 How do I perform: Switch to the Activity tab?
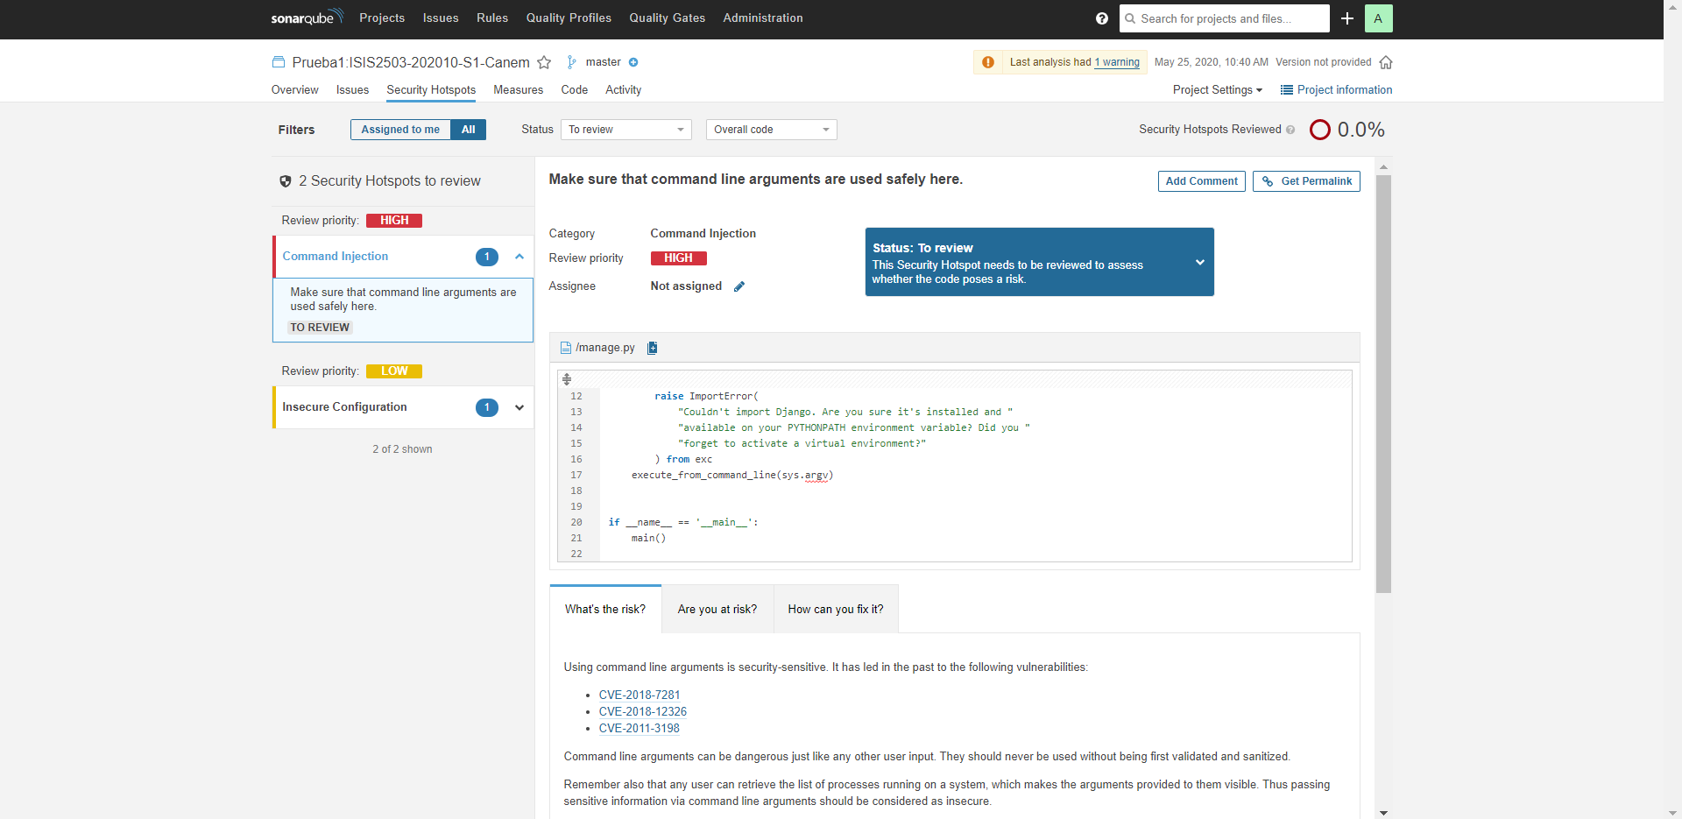coord(624,90)
